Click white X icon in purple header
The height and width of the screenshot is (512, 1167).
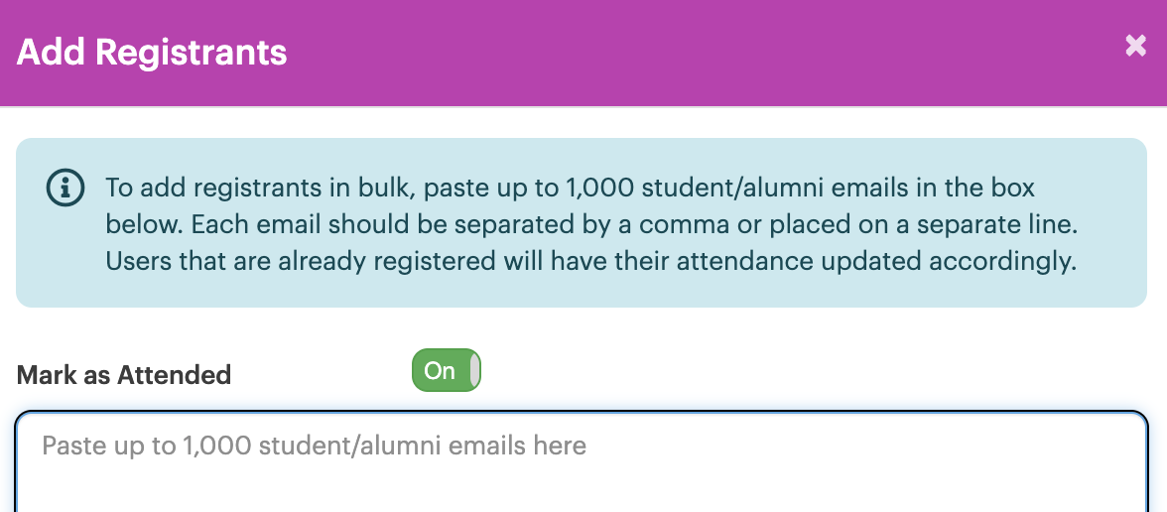coord(1135,46)
